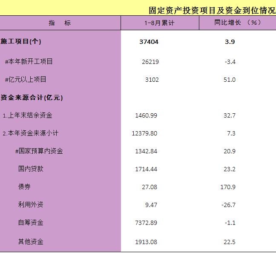This screenshot has width=276, height=253.
Task: Select the growth value 3.9
Action: [230, 42]
